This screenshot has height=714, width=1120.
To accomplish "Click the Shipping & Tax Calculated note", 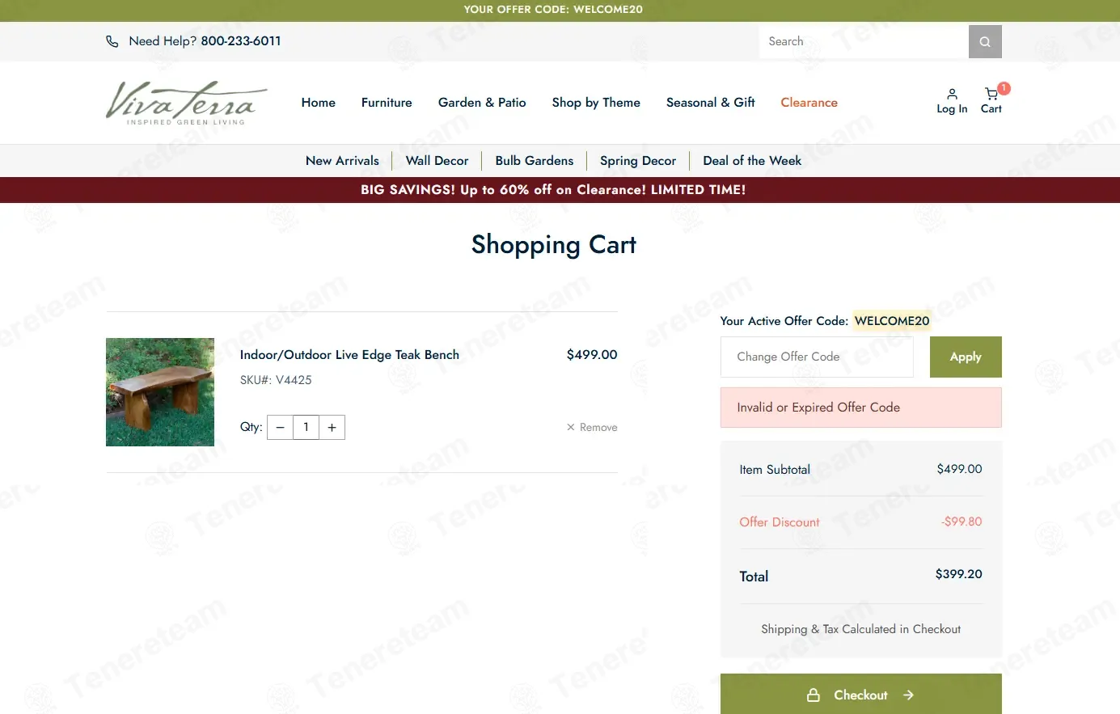I will pos(861,629).
